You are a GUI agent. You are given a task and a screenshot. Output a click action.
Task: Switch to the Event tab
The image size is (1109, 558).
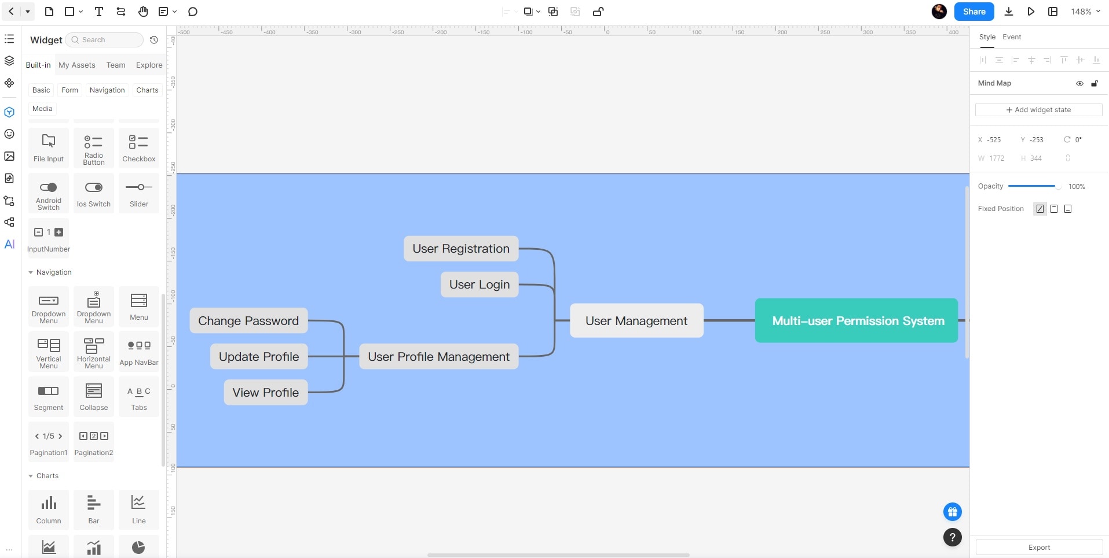click(1012, 37)
